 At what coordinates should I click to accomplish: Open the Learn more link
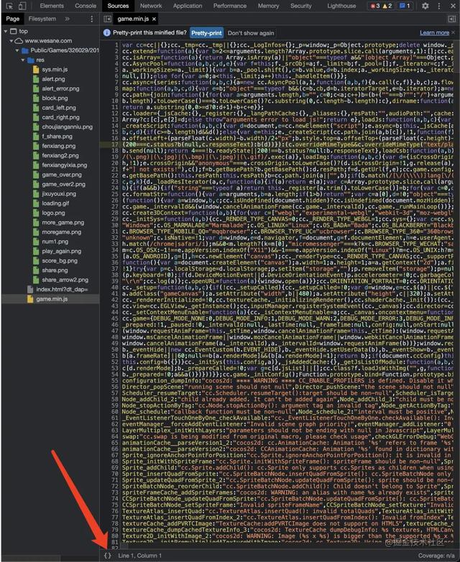(x=435, y=32)
